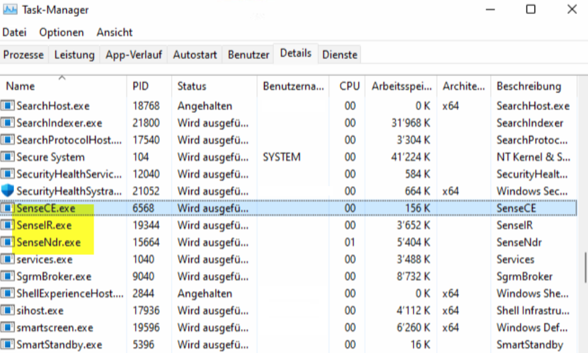Screen dimensions: 588x353
Task: Click the 8'732 K memory value
Action: pyautogui.click(x=413, y=276)
